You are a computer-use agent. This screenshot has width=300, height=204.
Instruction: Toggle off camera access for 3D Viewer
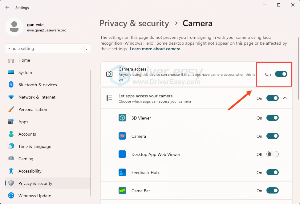tap(272, 118)
